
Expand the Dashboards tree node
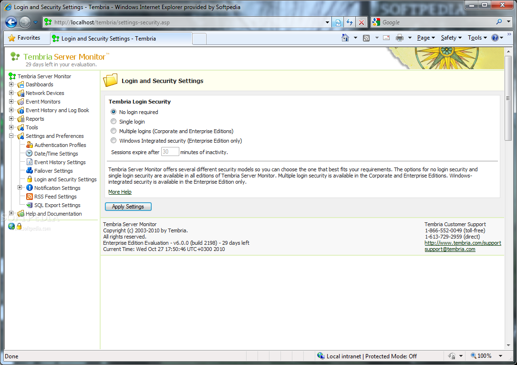(11, 84)
